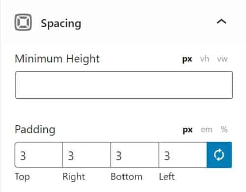
Task: Click the Minimum Height label
Action: tap(57, 59)
